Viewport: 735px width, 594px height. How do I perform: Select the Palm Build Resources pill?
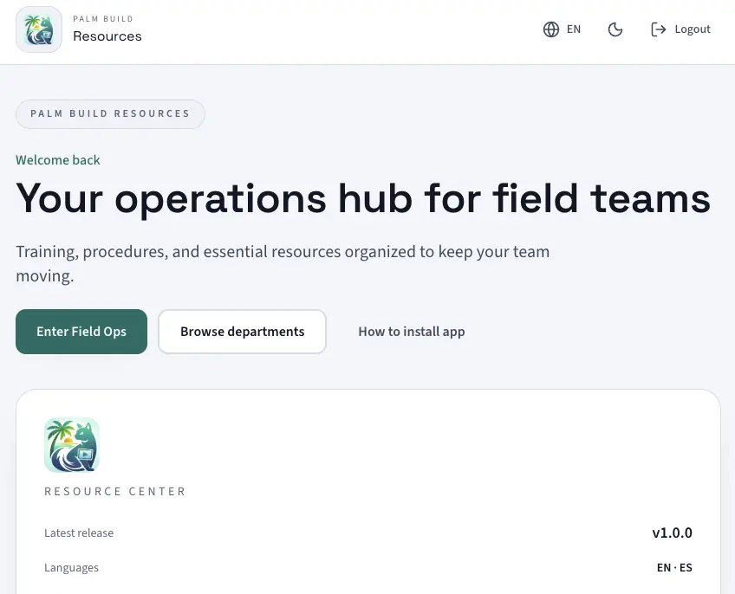[110, 113]
